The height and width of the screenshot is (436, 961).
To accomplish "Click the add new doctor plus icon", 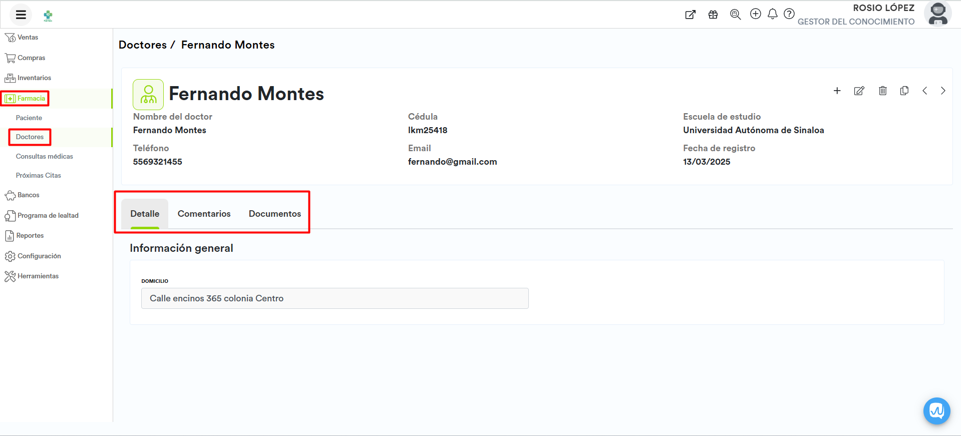I will point(837,91).
